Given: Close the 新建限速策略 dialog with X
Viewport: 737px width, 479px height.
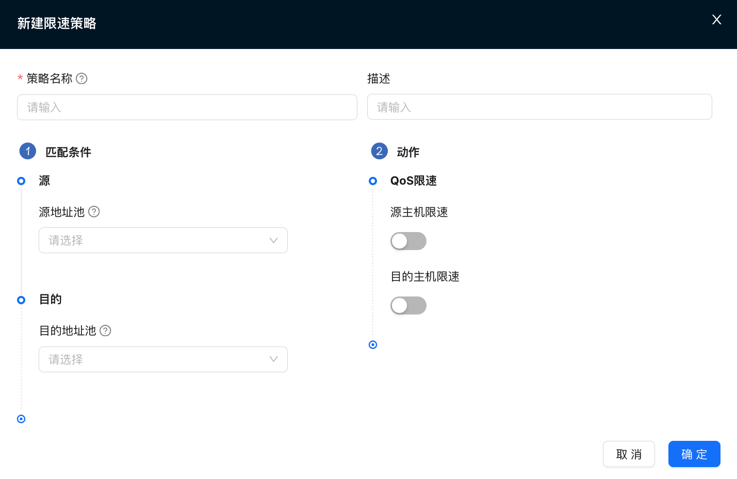Looking at the screenshot, I should coord(716,20).
